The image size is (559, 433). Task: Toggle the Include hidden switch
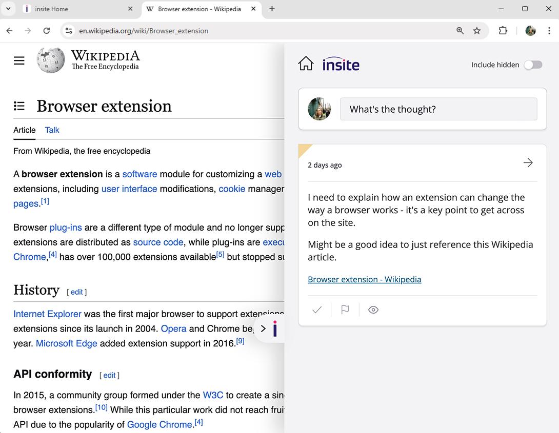[533, 65]
